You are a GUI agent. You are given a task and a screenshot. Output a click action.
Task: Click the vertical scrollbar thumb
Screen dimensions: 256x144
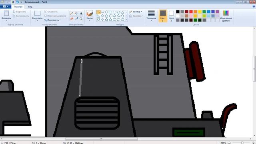pos(254,68)
